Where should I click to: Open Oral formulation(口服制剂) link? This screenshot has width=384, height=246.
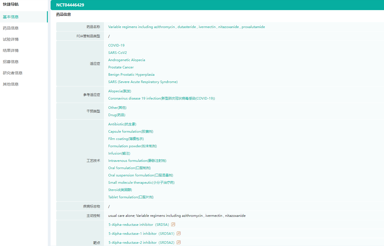coord(129,168)
